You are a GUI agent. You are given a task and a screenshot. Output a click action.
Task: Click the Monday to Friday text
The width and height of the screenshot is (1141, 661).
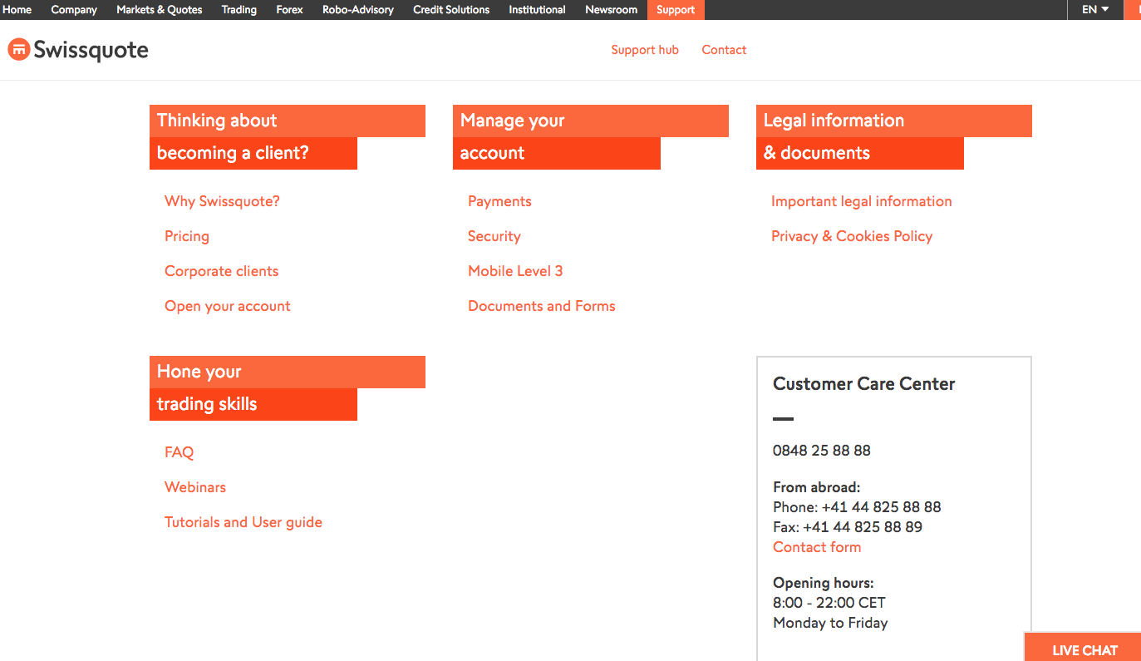830,623
